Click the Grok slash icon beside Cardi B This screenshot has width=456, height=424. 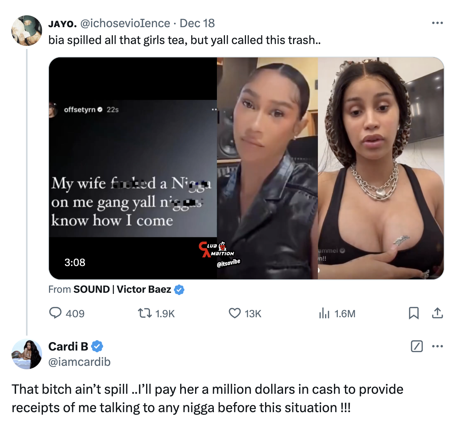(x=417, y=346)
